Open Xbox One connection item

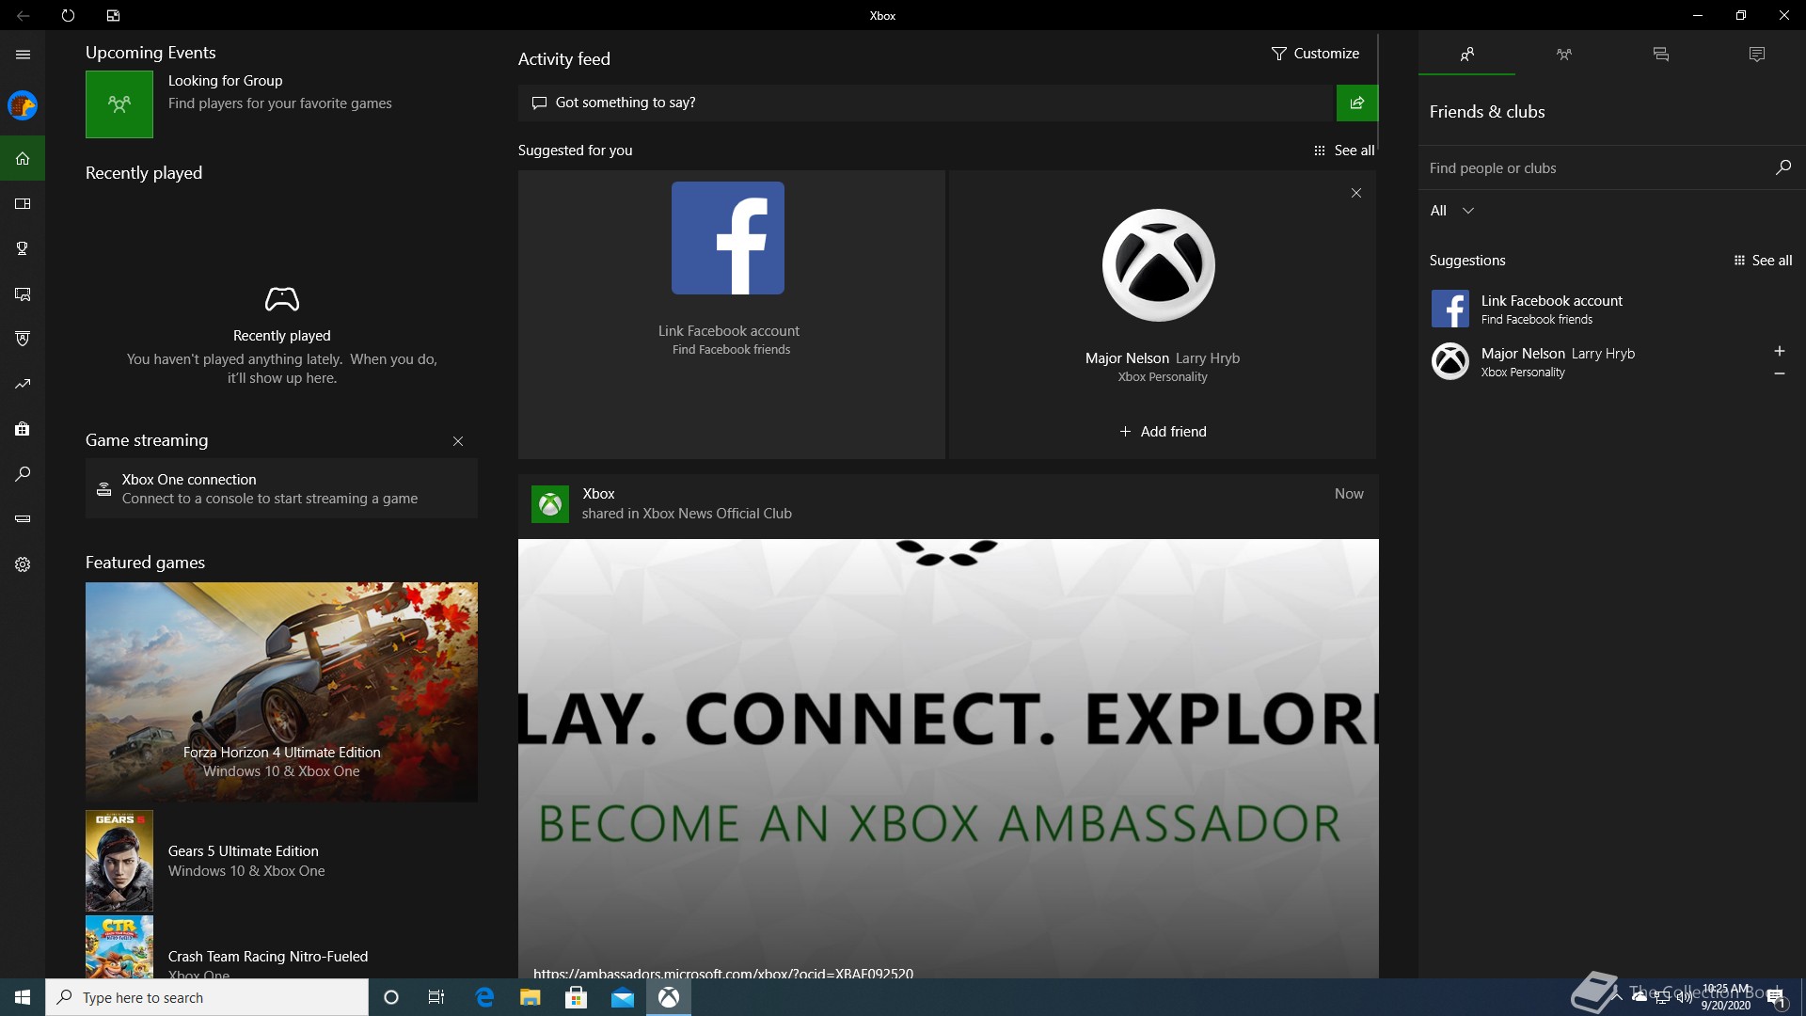[x=281, y=488]
